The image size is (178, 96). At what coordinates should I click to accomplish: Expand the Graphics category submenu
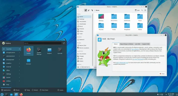coord(11,63)
